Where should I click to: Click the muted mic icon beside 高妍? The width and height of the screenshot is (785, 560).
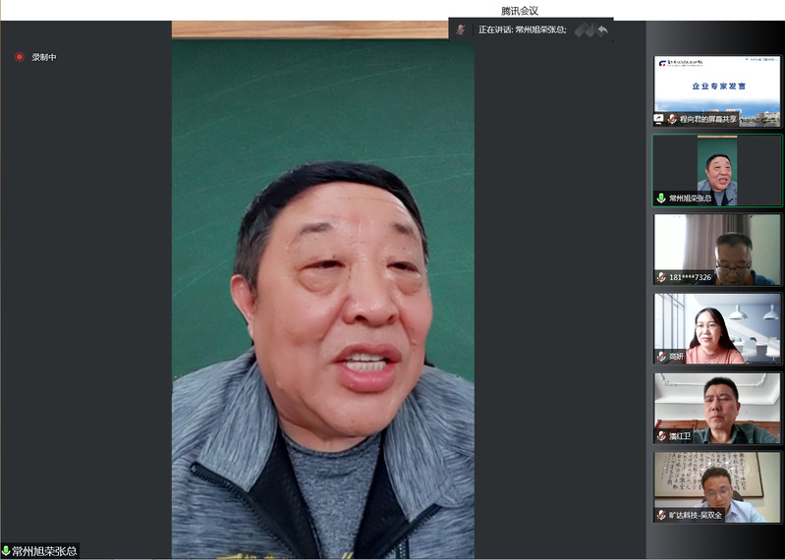pos(661,356)
